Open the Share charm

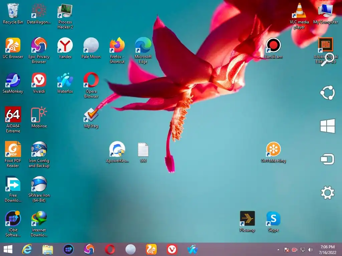coord(327,93)
